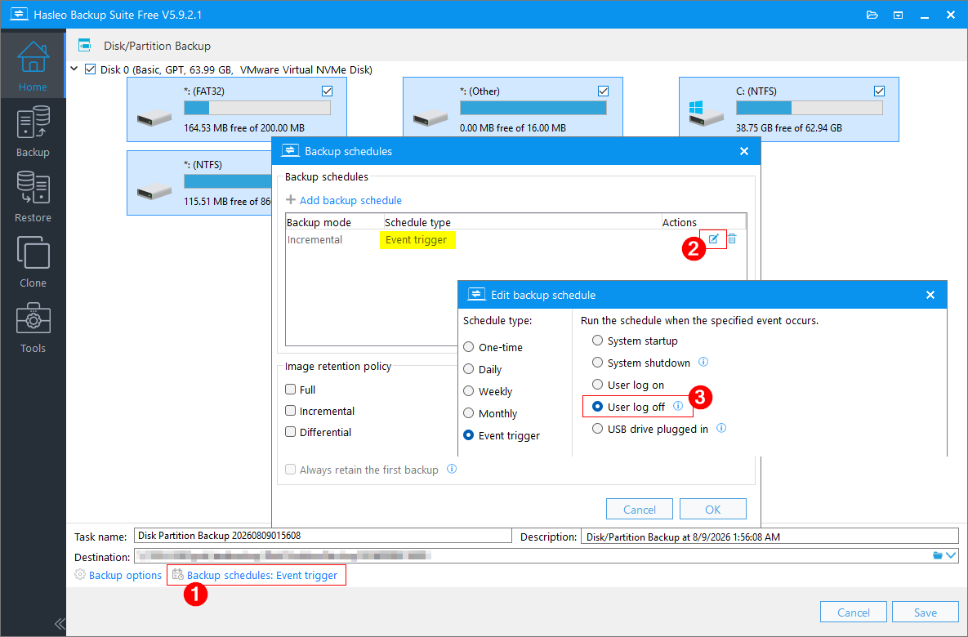The image size is (968, 637).
Task: Click info icon next to System shutdown
Action: 703,363
